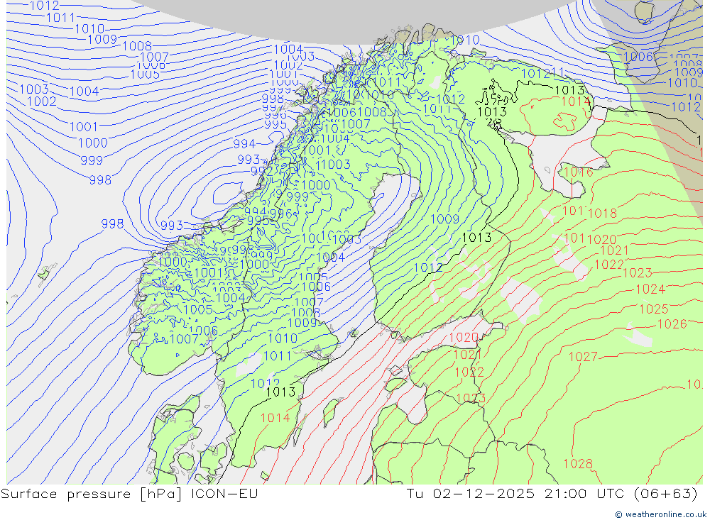710x520 pixels.
Task: Click the red 1026 isobar label
Action: point(672,324)
